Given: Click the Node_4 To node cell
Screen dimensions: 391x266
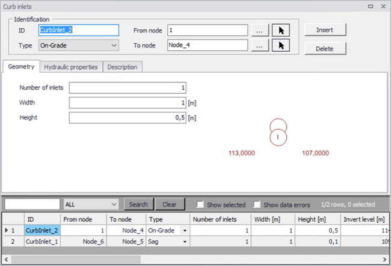Looking at the screenshot, I should coord(126,231).
